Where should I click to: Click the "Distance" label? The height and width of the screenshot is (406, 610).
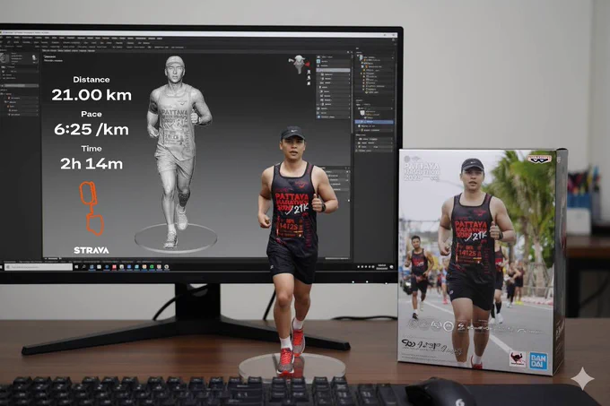point(91,80)
